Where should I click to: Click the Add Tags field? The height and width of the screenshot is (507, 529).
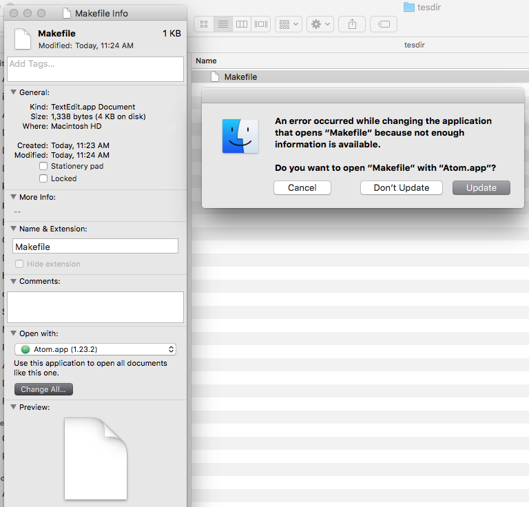96,69
